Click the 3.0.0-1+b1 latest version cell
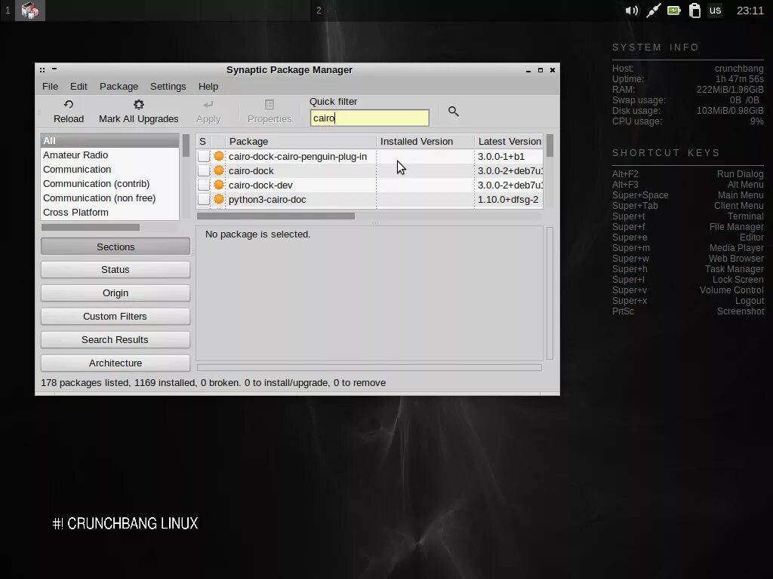Image resolution: width=773 pixels, height=579 pixels. (501, 156)
